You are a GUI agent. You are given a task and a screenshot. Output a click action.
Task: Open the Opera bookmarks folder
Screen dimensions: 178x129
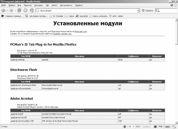(69, 16)
